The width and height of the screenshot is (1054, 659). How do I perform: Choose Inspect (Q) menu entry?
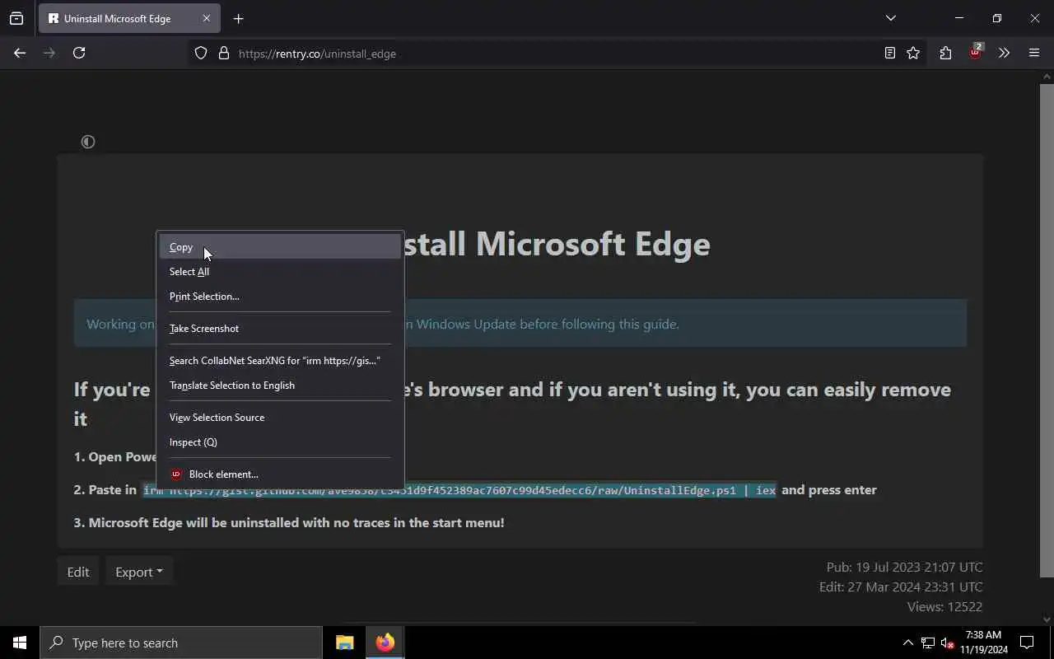(x=280, y=442)
